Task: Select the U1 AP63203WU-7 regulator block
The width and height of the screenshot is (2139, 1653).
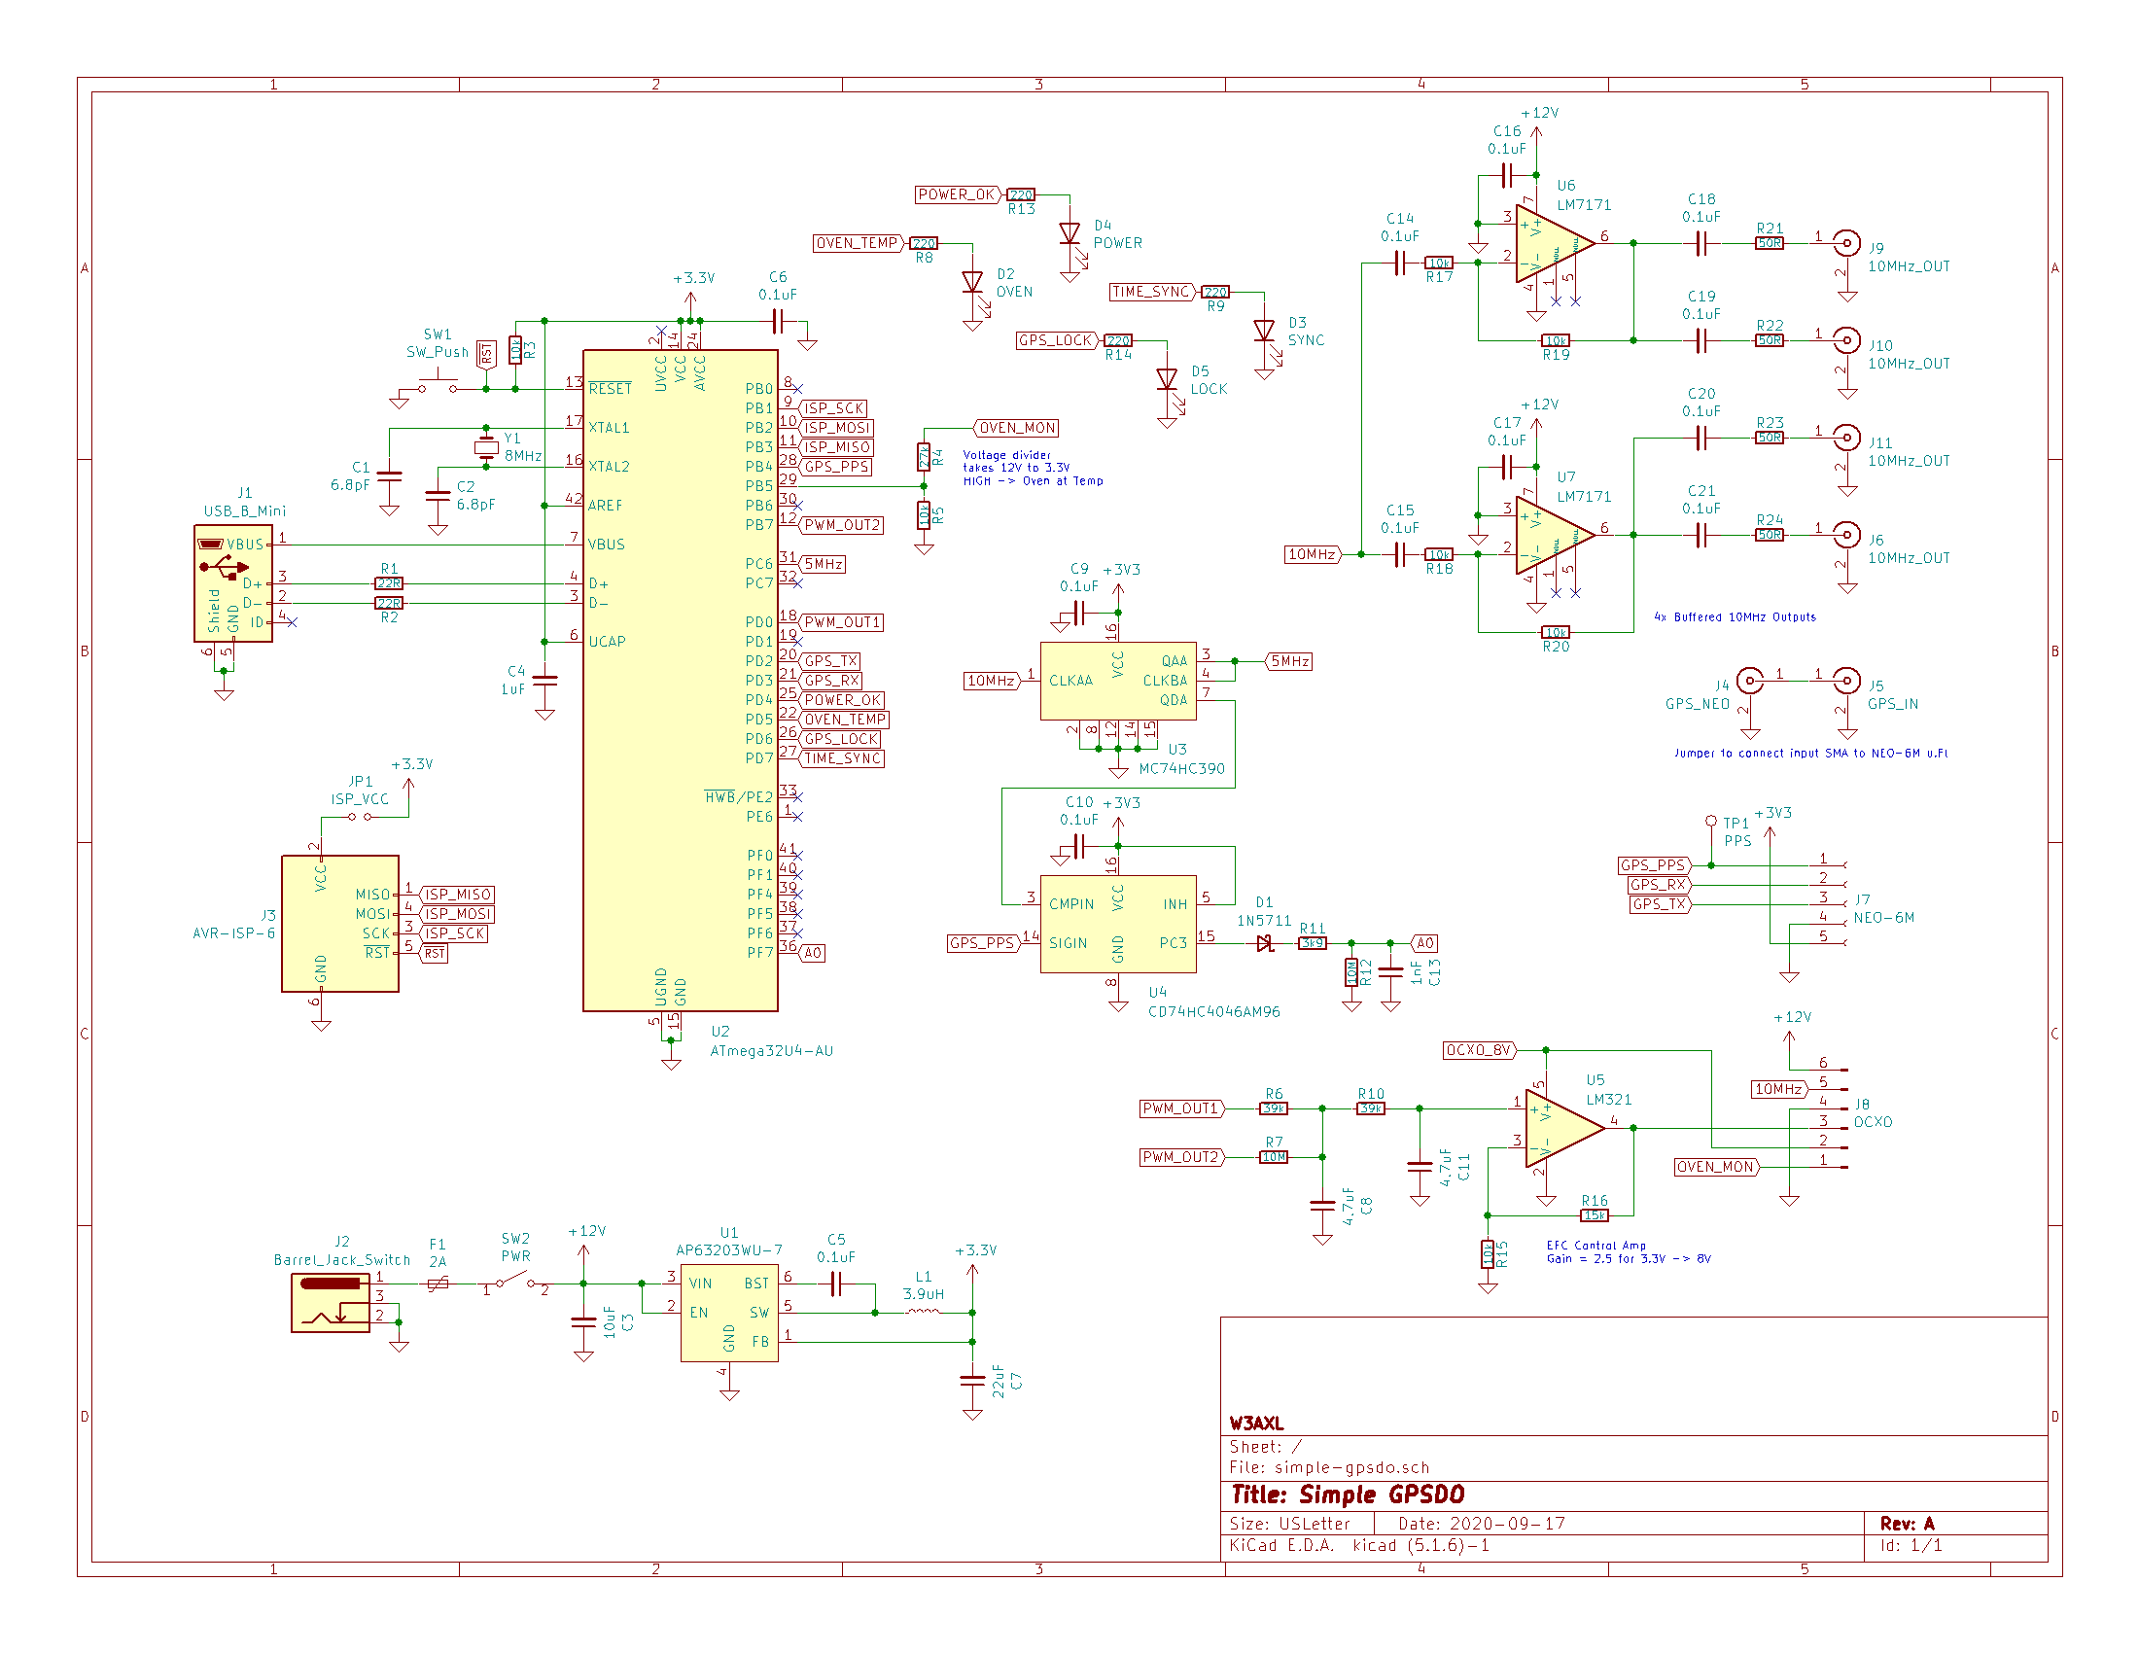Action: click(728, 1313)
